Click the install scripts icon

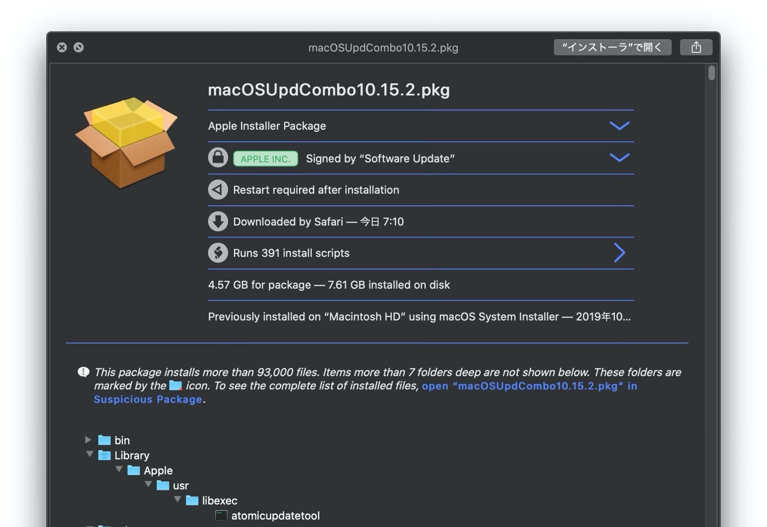tap(218, 253)
